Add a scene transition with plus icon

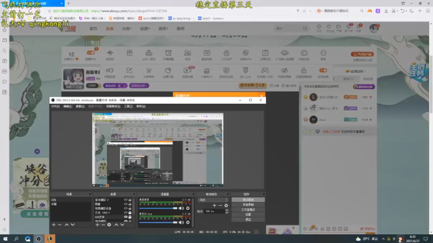(x=214, y=205)
